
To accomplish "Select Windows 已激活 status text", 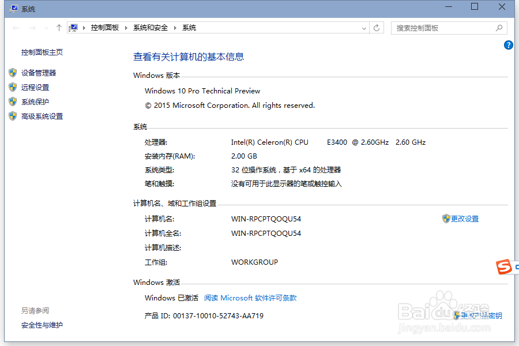I will (x=171, y=298).
